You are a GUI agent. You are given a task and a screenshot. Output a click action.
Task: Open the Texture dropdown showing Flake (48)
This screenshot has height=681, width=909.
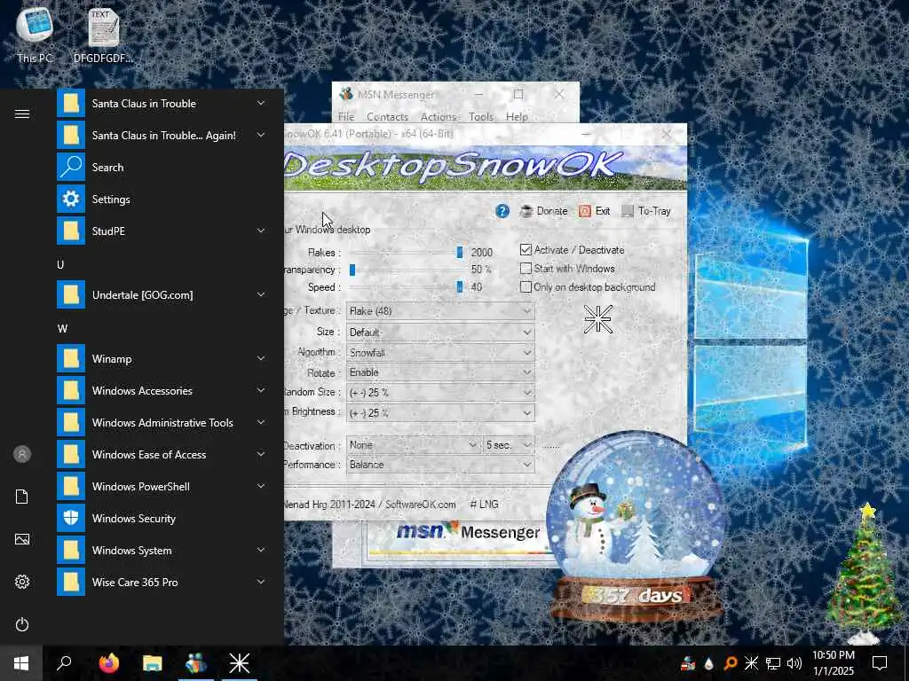440,311
